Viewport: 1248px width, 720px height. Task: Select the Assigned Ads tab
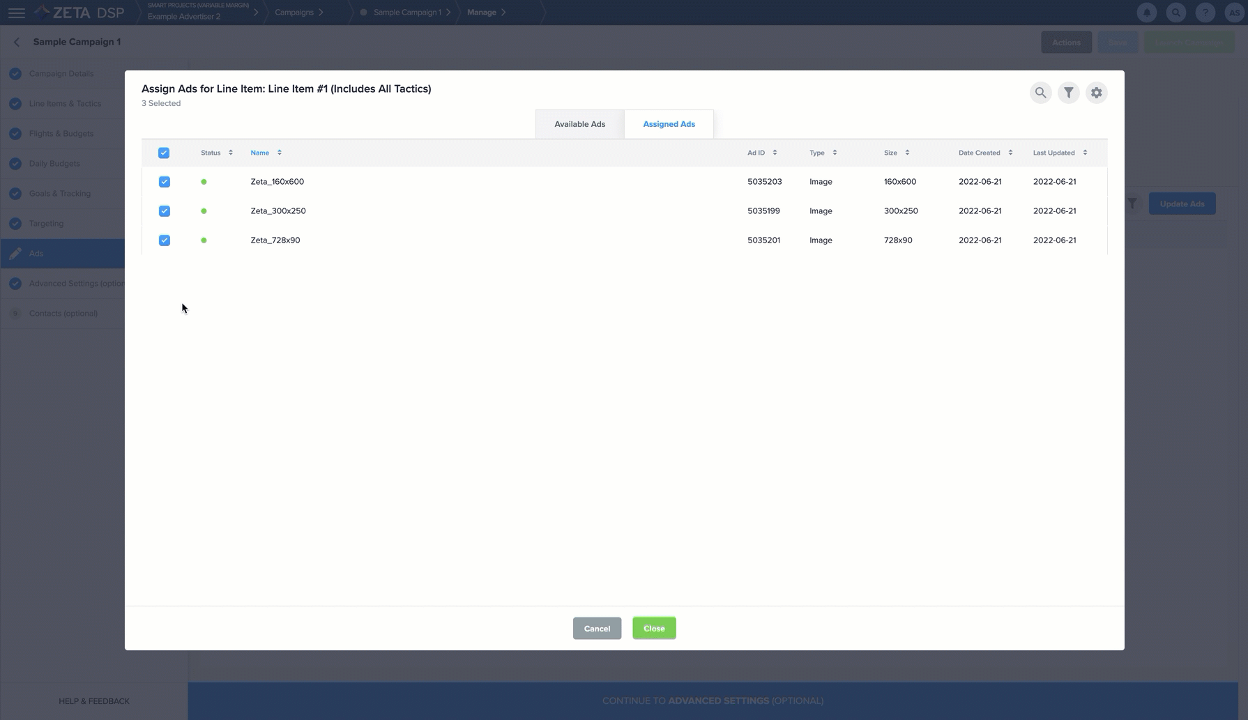point(669,124)
